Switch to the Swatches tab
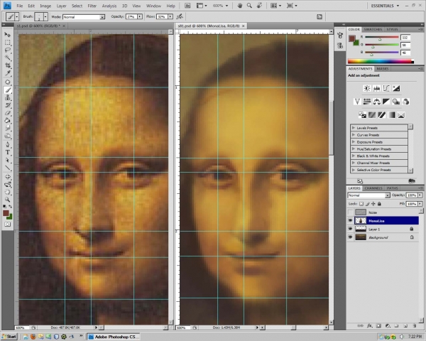 point(373,29)
